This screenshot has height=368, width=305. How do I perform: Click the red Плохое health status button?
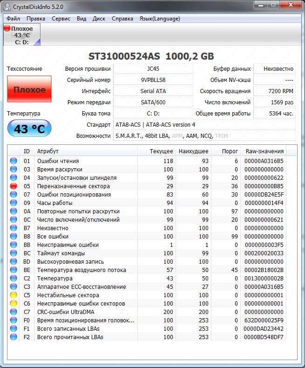[29, 89]
